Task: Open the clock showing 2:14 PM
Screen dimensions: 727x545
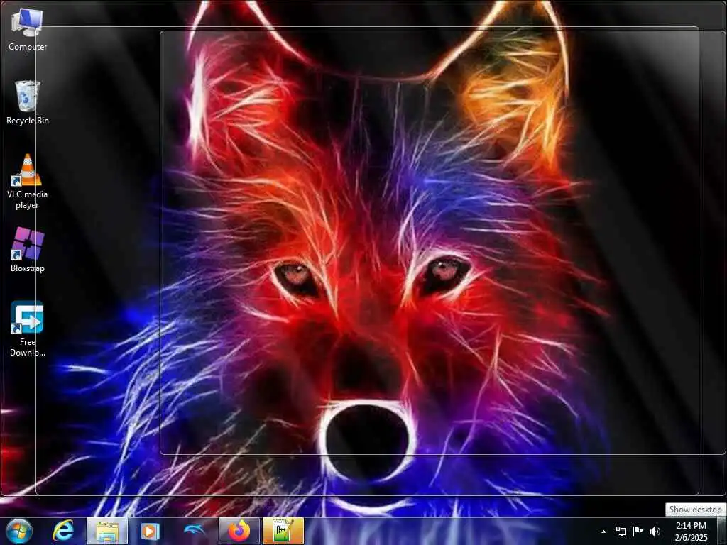Action: click(691, 532)
